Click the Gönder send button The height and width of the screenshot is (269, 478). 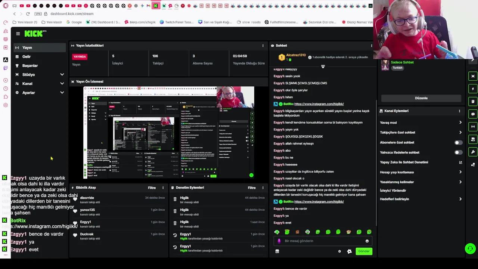364,251
